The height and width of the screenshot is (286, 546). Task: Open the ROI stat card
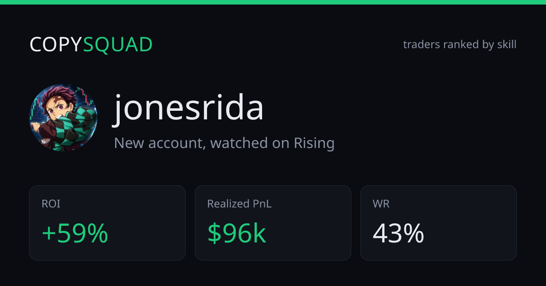pyautogui.click(x=107, y=223)
